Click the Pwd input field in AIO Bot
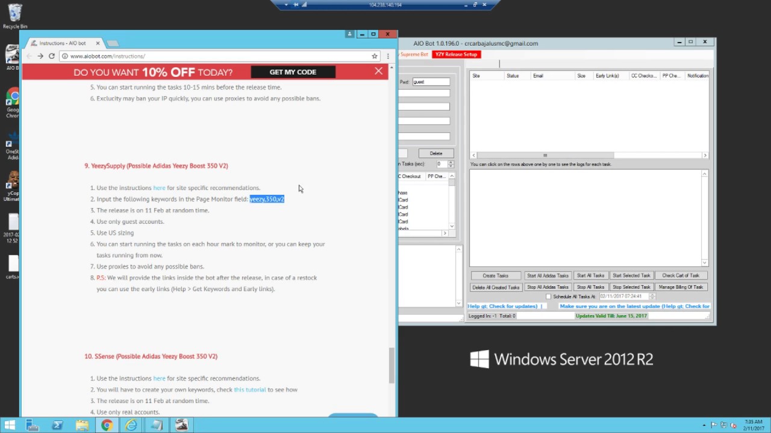This screenshot has height=433, width=771. point(431,82)
